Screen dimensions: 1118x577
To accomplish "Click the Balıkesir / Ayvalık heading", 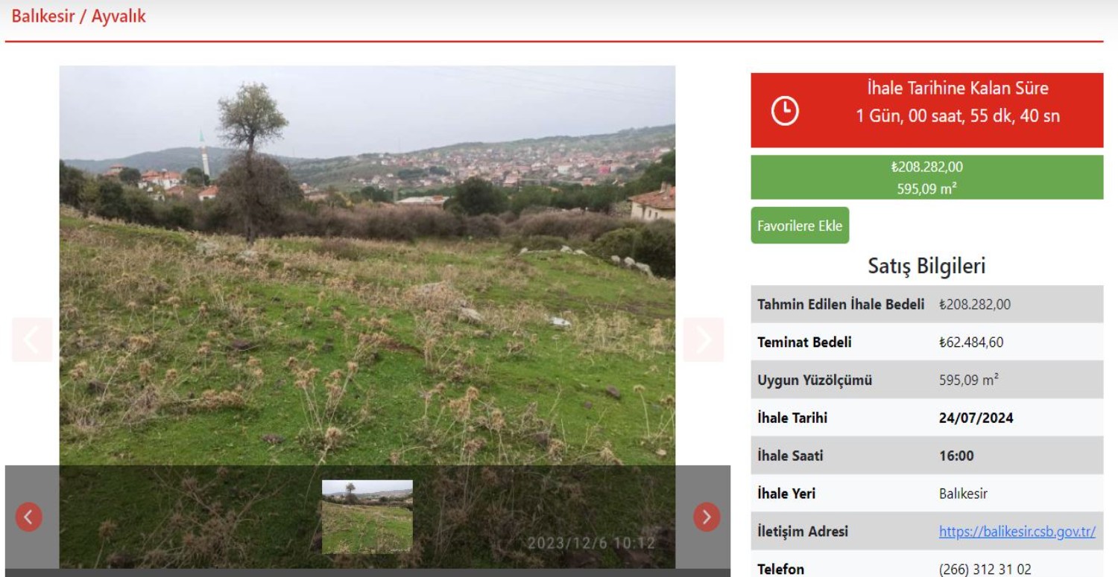I will click(x=78, y=16).
